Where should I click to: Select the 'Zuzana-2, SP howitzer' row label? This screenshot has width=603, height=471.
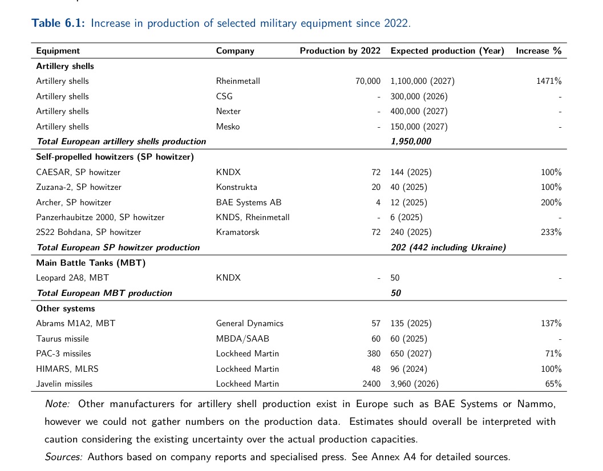click(x=79, y=187)
